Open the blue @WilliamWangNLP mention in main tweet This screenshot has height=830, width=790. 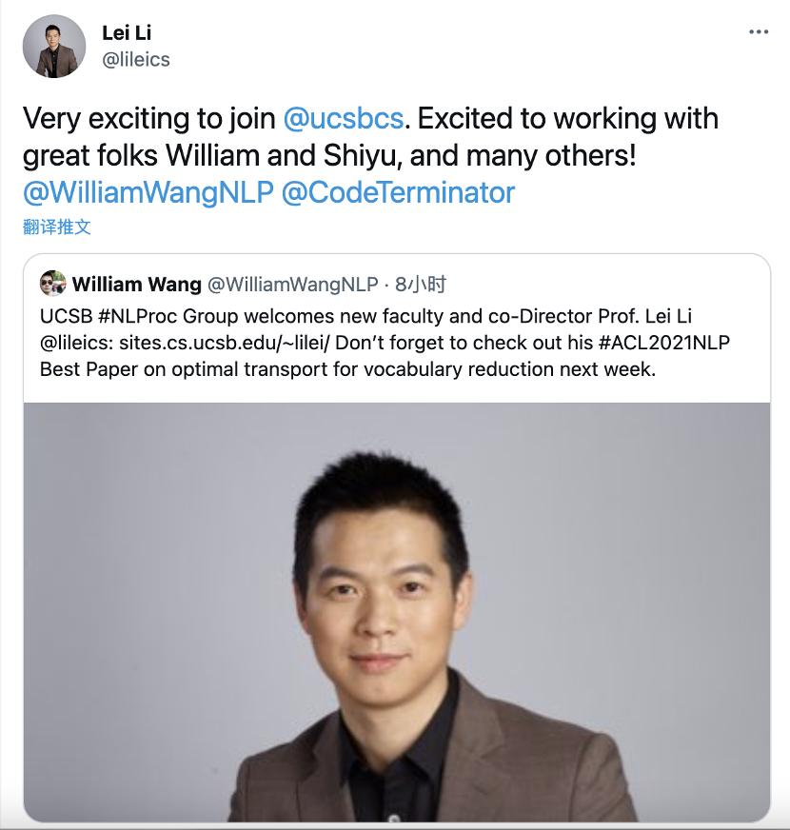[x=148, y=192]
